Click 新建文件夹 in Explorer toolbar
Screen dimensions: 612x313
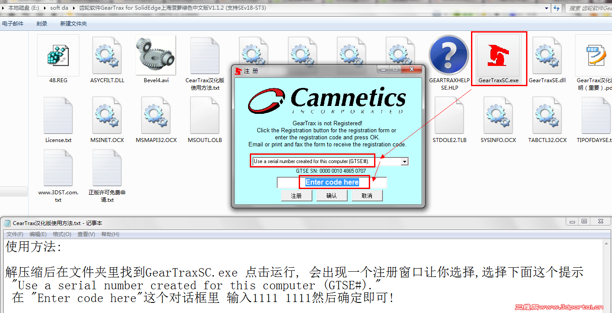[74, 24]
